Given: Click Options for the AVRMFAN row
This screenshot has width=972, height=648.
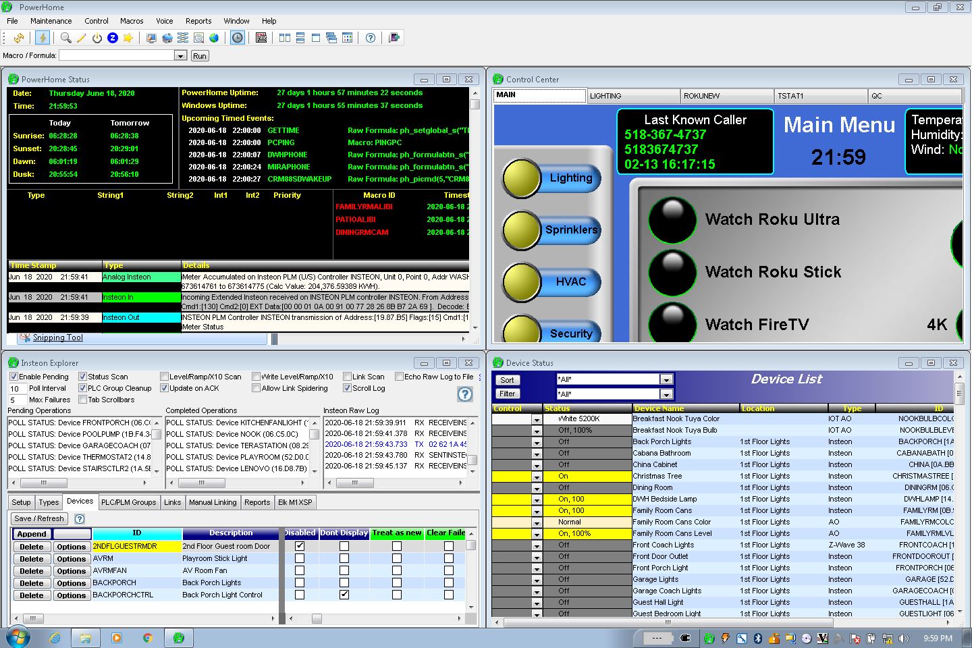Looking at the screenshot, I should click(x=72, y=571).
